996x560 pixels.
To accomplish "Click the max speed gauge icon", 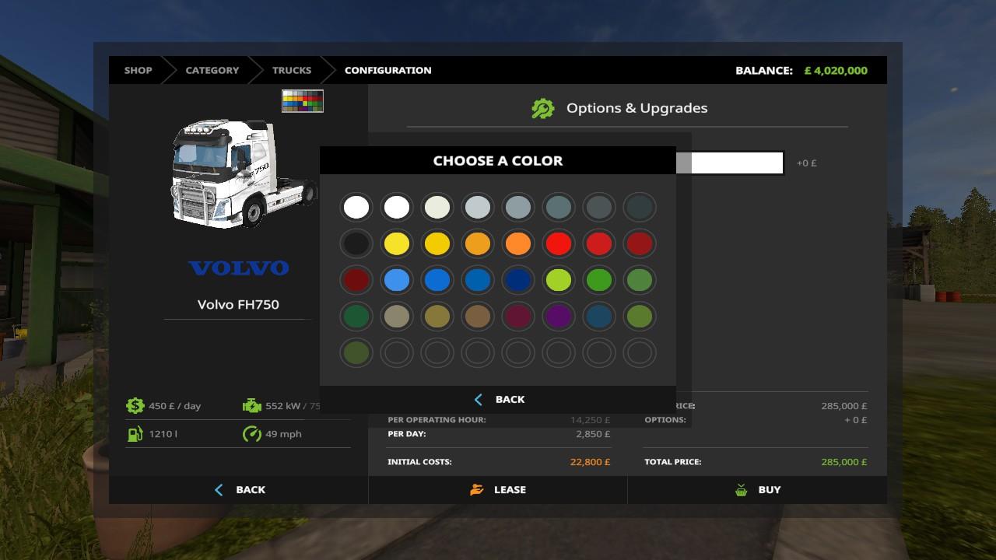I will point(251,434).
